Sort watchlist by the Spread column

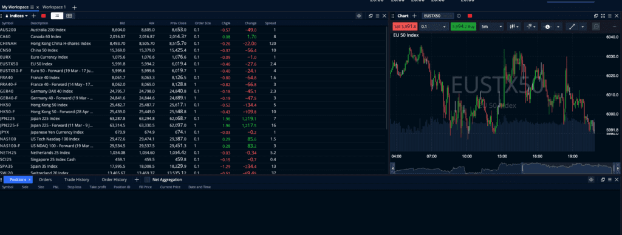click(270, 23)
